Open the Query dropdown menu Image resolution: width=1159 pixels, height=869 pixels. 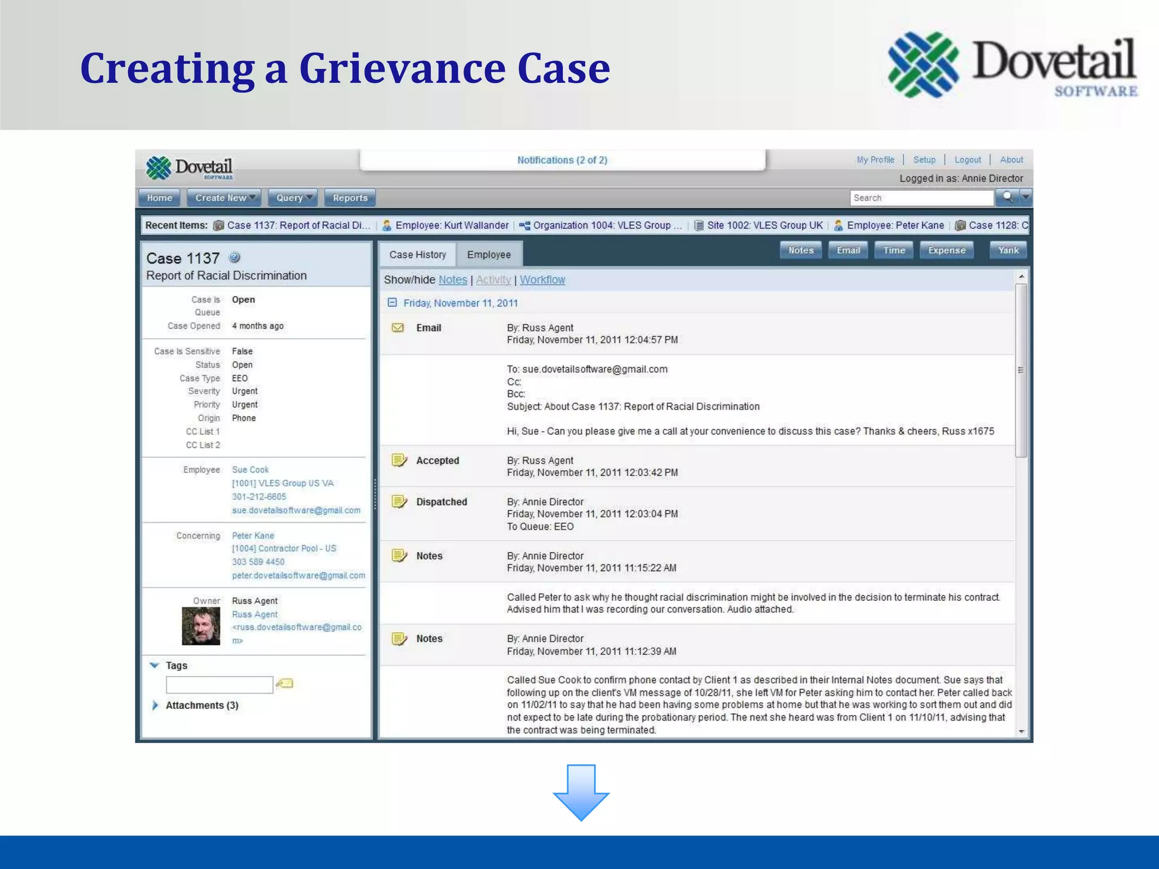tap(293, 197)
